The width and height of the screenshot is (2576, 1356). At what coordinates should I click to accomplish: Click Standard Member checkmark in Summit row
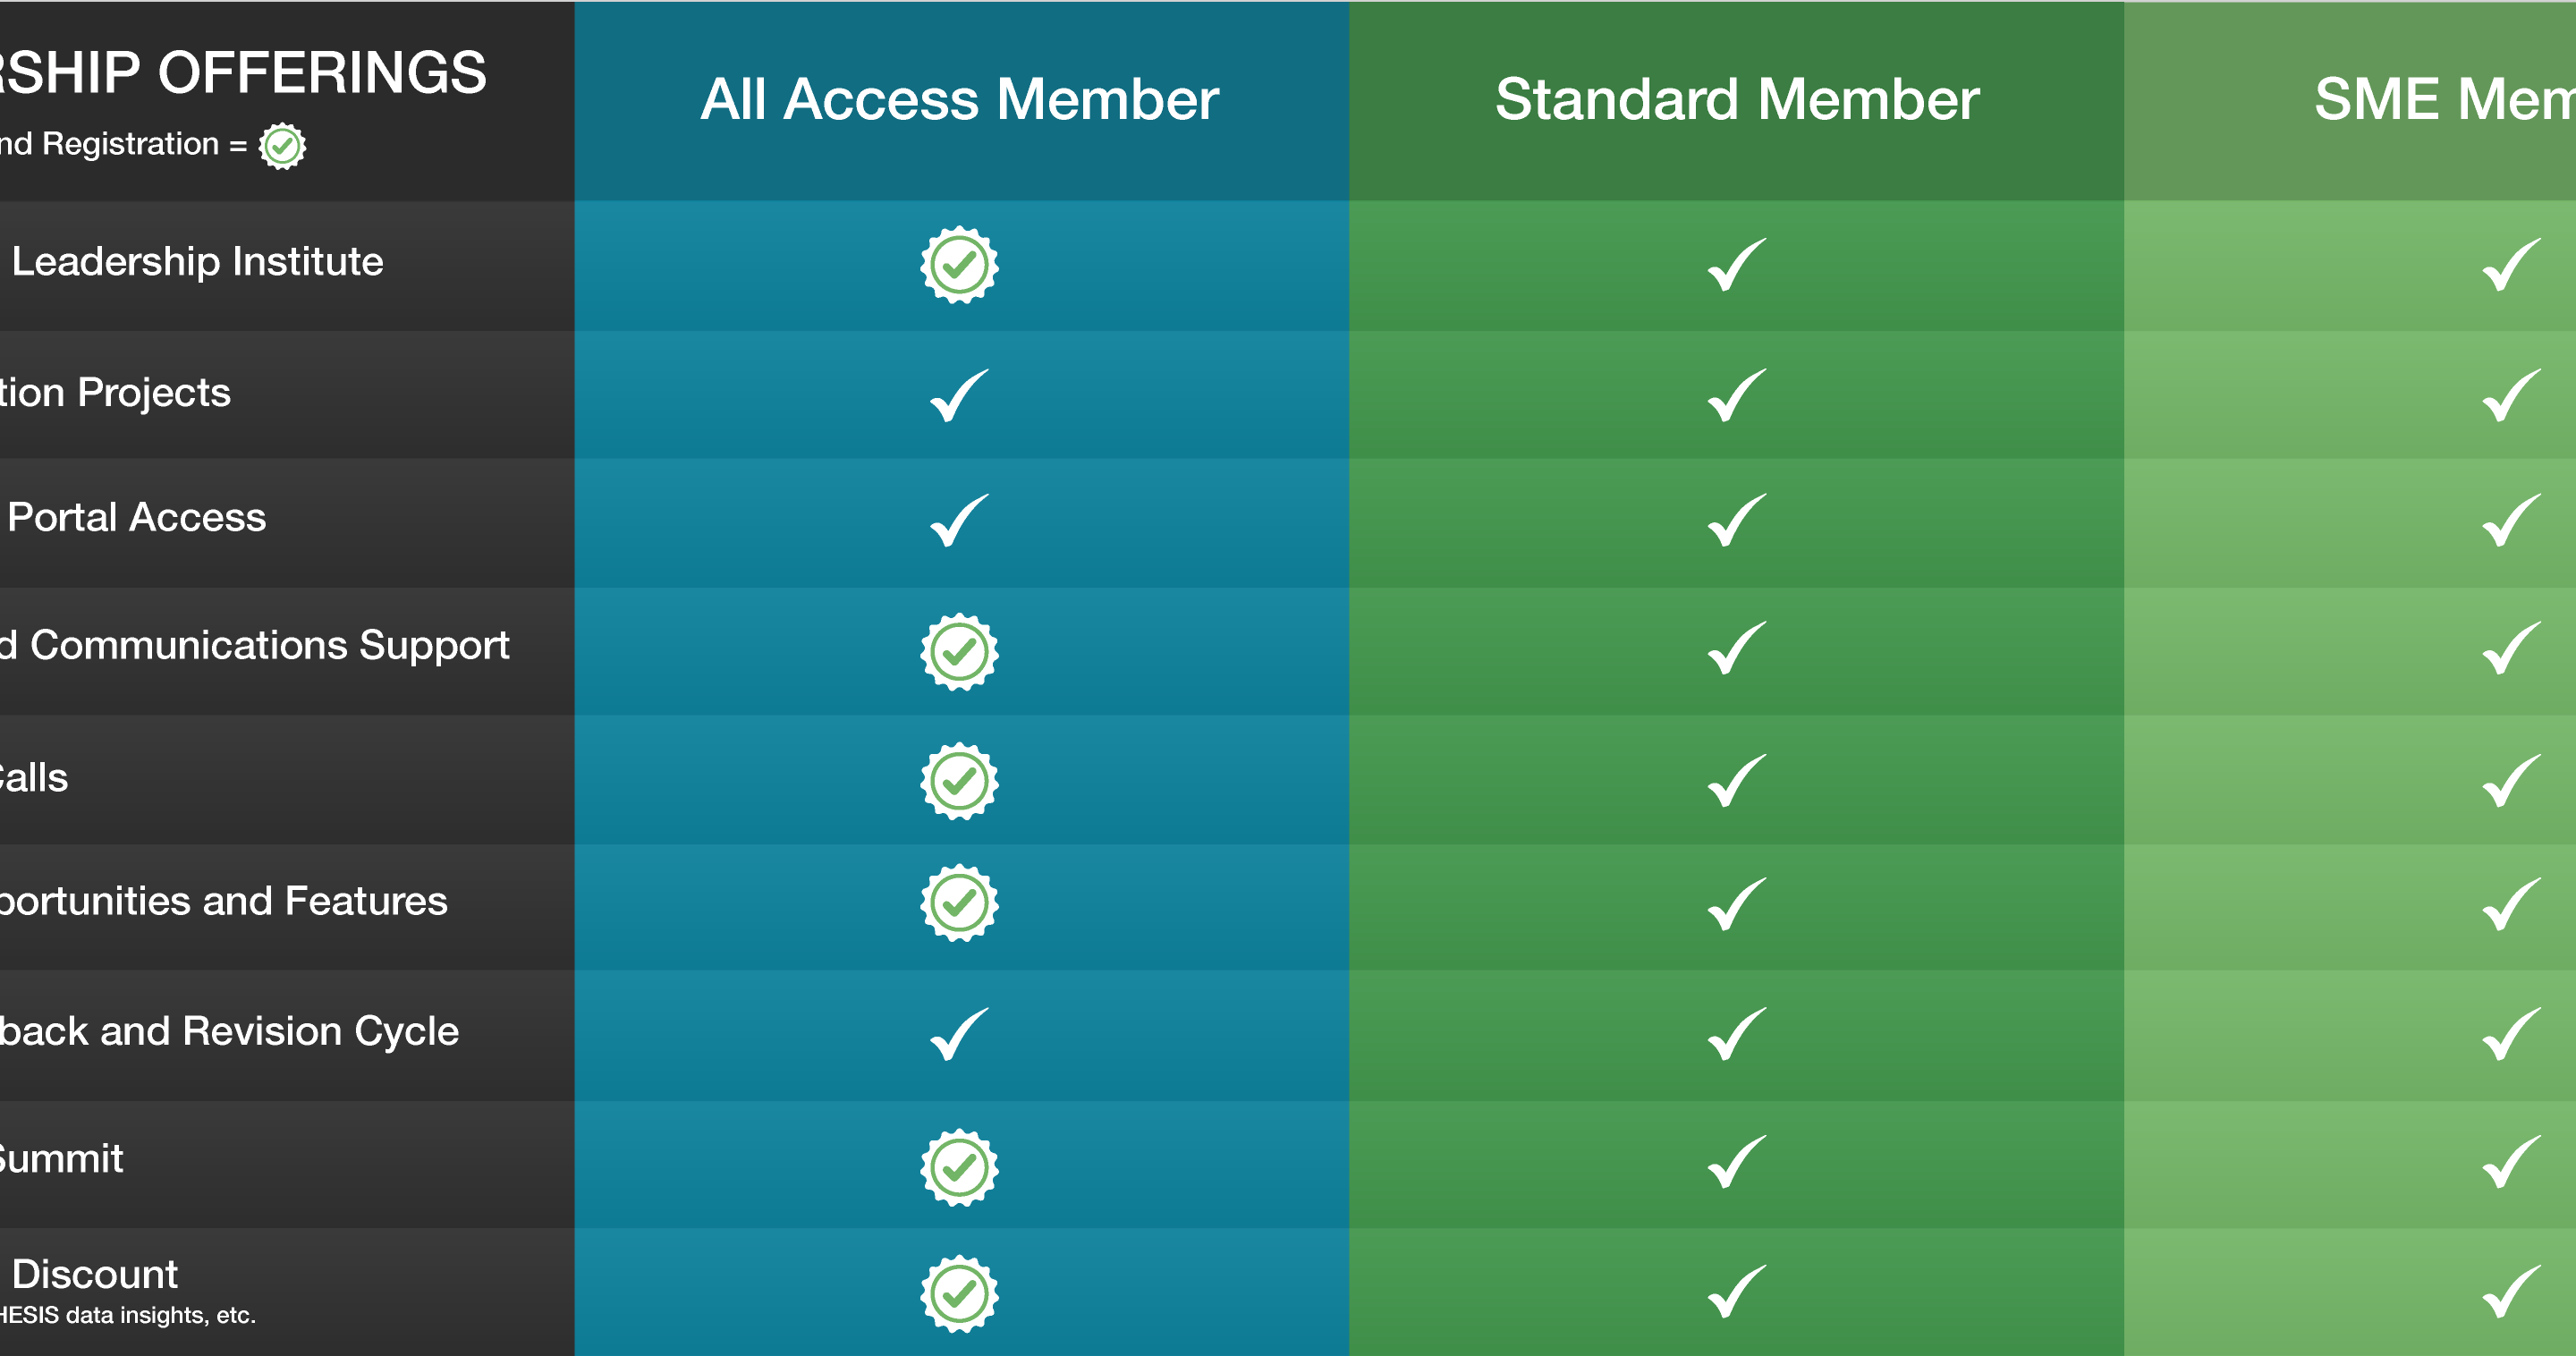coord(1737,1162)
